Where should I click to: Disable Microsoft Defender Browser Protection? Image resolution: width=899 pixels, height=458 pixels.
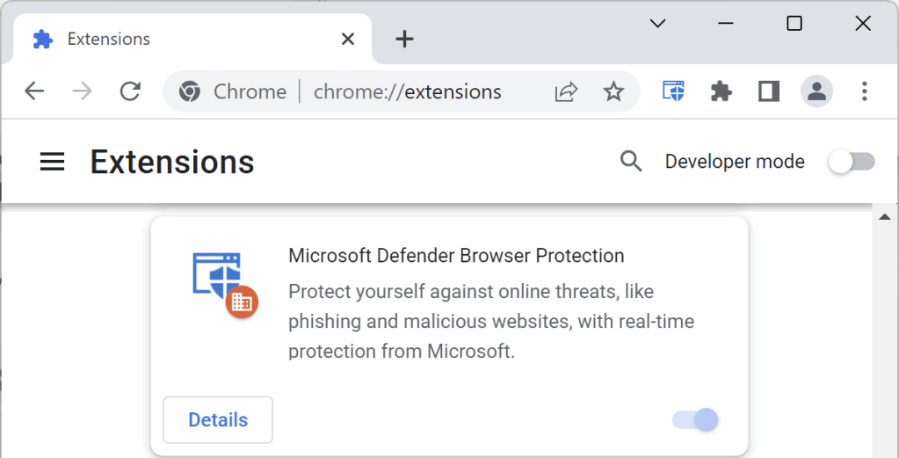click(x=695, y=420)
